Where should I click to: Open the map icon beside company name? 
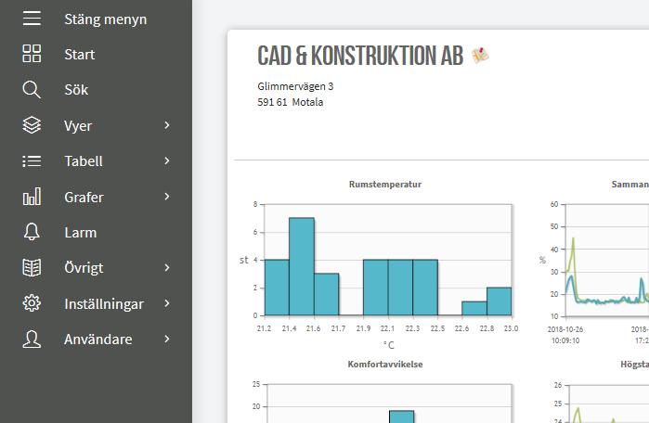click(x=480, y=56)
